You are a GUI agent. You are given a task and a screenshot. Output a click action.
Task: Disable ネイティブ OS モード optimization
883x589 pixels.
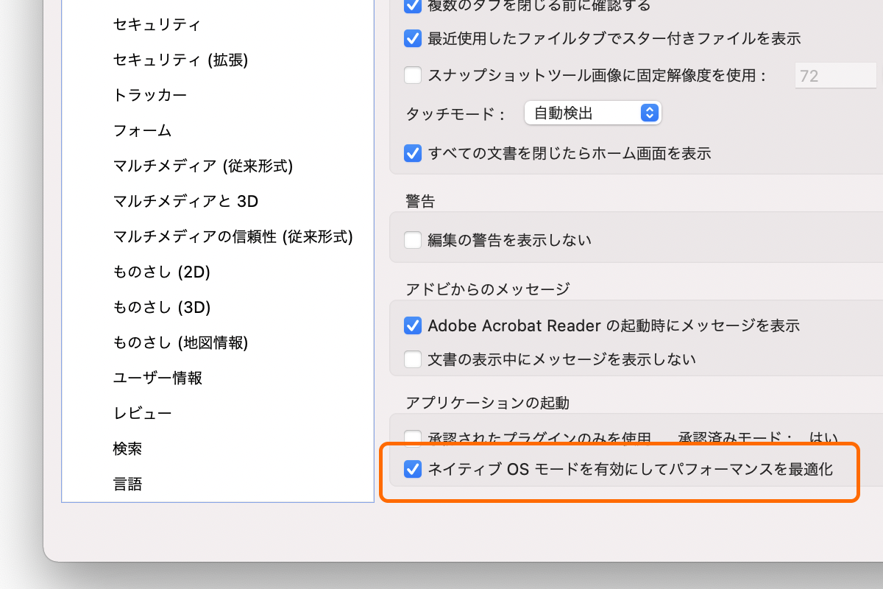(x=413, y=468)
